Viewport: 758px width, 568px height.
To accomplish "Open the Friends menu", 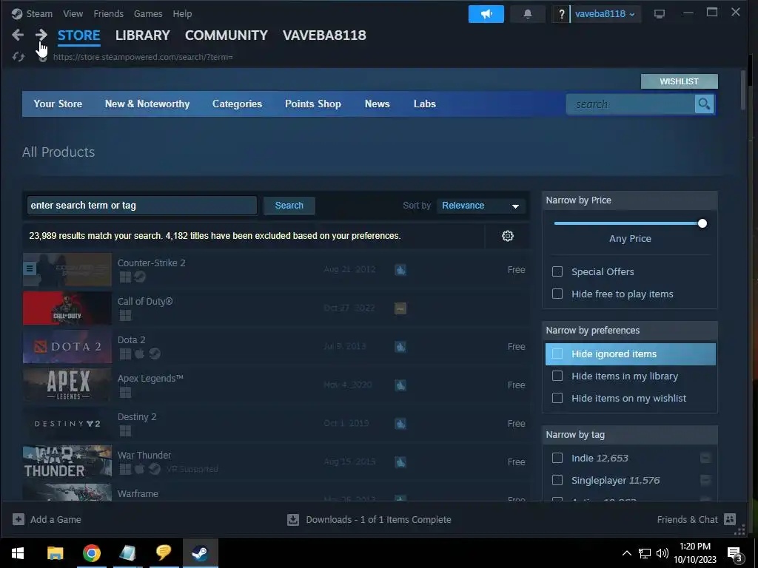I will click(x=108, y=14).
